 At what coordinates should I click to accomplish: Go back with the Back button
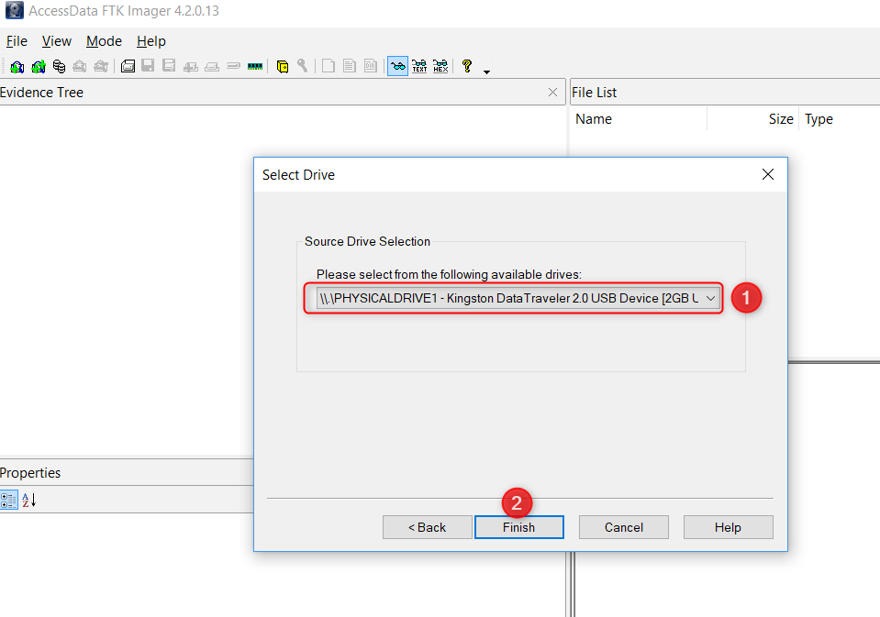427,527
